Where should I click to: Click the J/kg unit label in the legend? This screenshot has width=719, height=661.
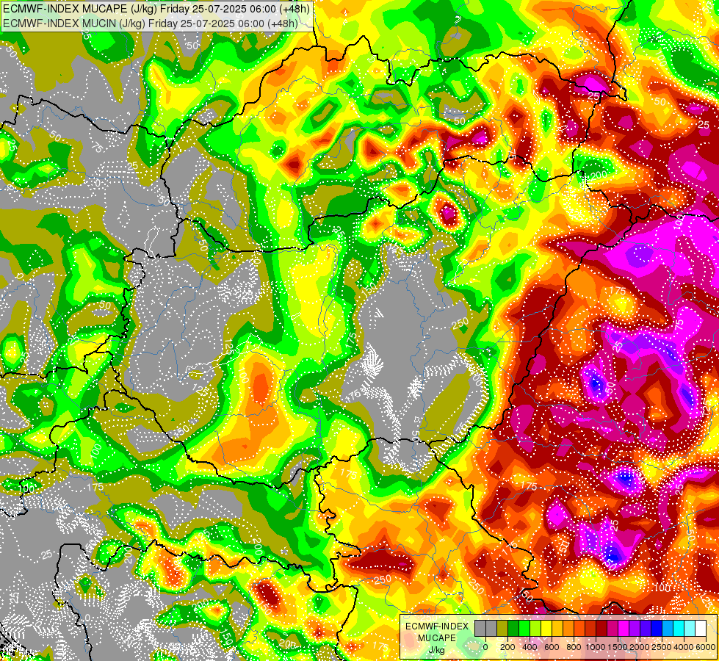click(x=436, y=650)
